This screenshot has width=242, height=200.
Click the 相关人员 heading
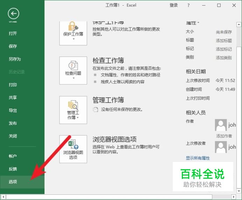pos(196,113)
